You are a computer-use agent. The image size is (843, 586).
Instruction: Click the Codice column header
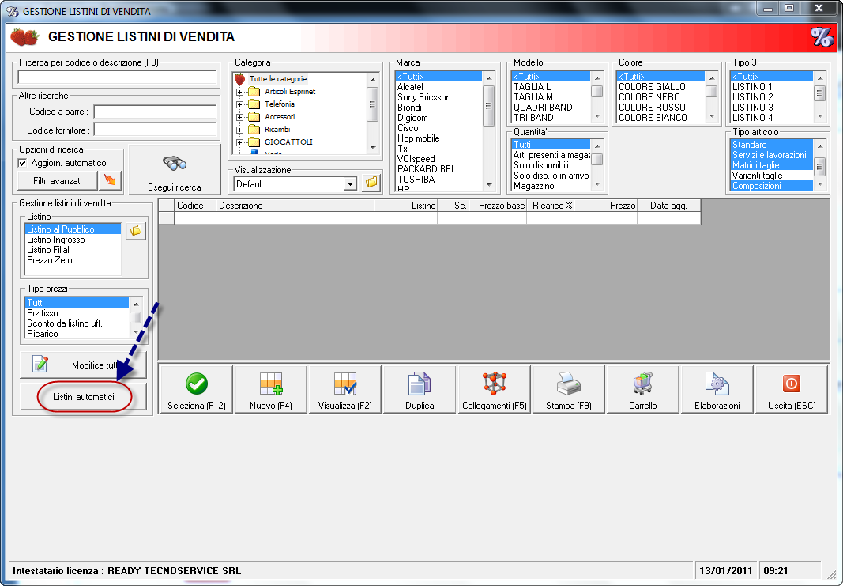[194, 206]
